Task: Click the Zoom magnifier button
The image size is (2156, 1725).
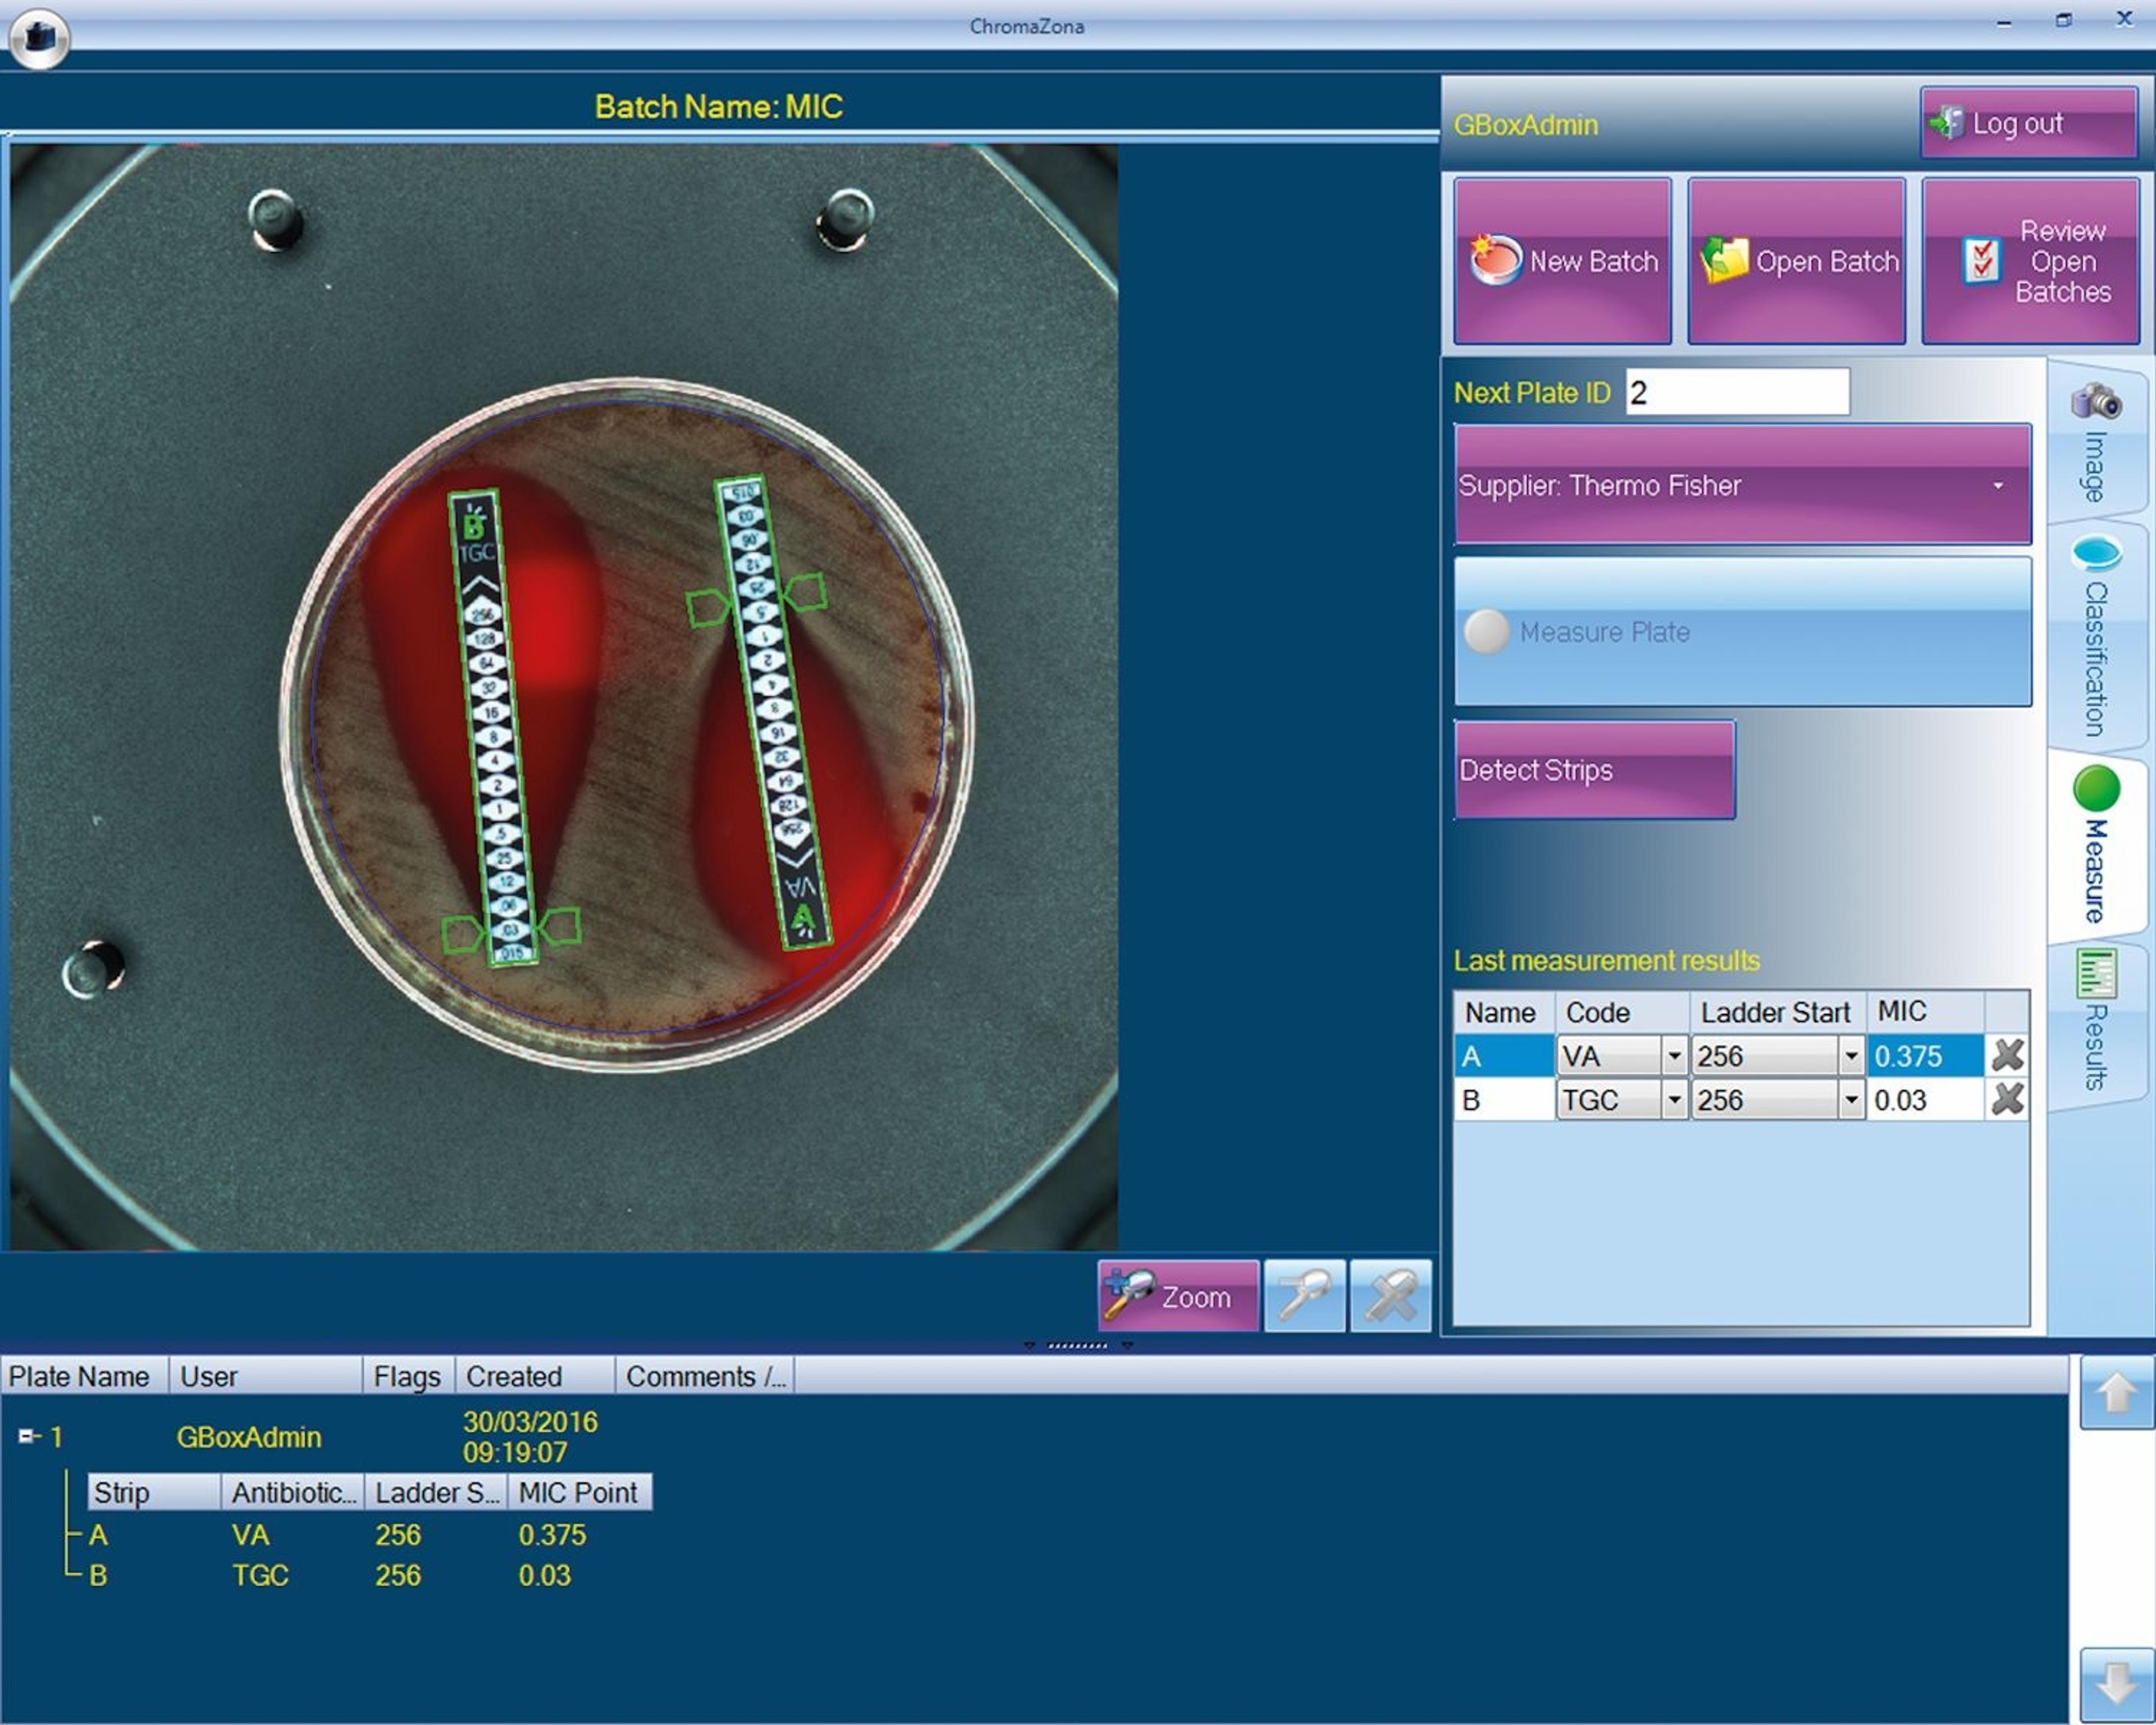Action: point(1178,1296)
